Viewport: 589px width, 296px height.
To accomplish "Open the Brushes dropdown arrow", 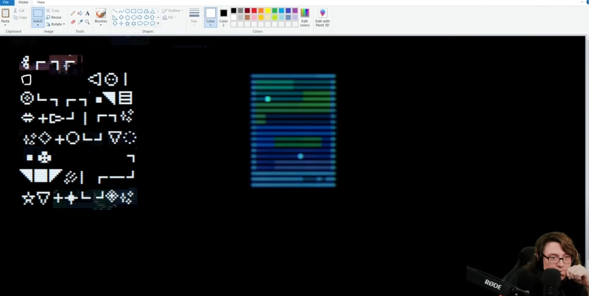I will (x=101, y=25).
